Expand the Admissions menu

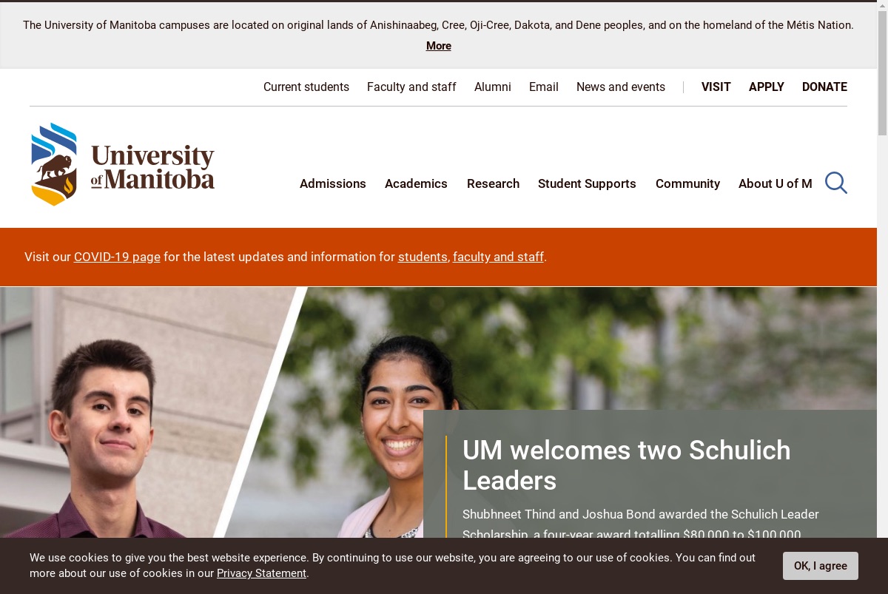click(x=333, y=183)
